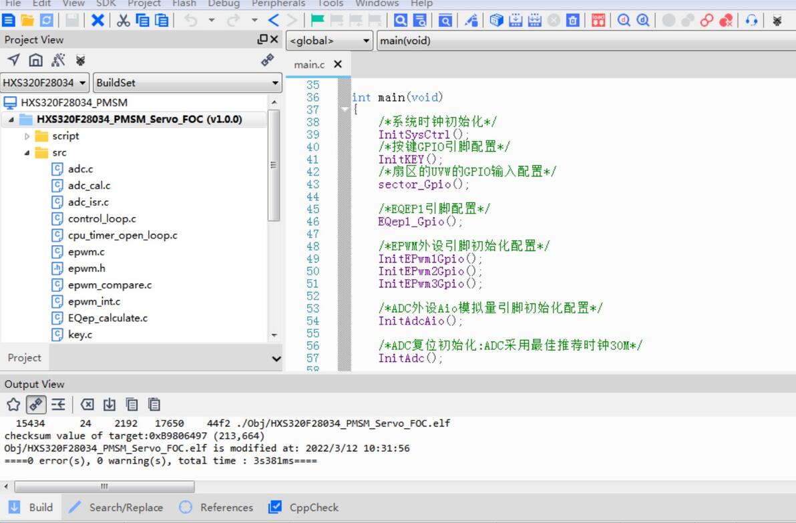Screen dimensions: 796x523
Task: Click the clipboard icon in Output View toolbar
Action: tap(154, 405)
